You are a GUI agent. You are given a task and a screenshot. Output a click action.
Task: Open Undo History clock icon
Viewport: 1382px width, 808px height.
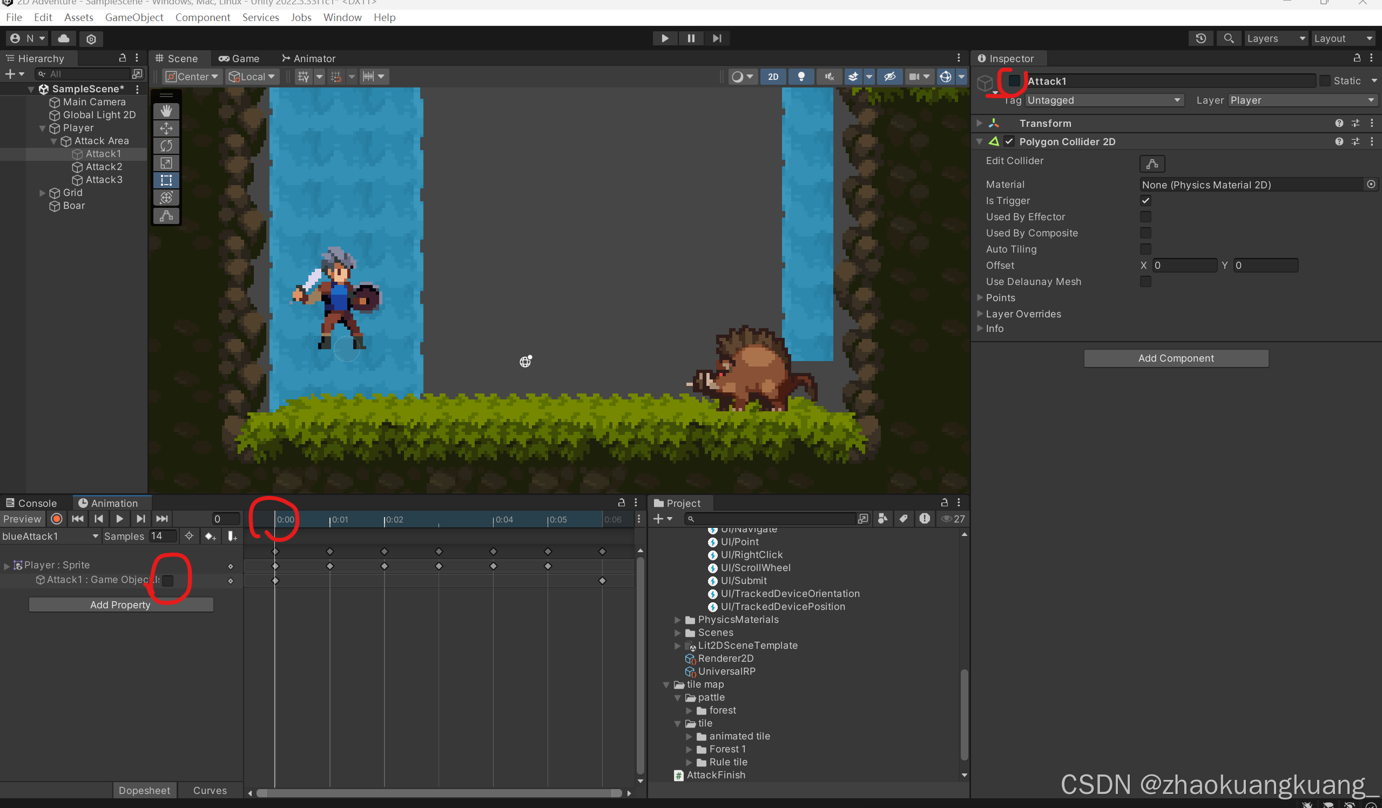click(1201, 38)
